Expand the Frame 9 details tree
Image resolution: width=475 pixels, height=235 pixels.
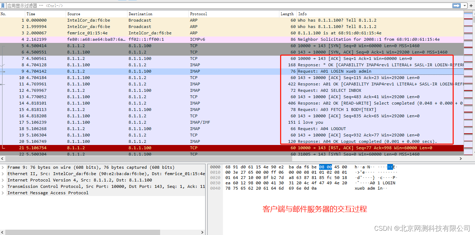pyautogui.click(x=3, y=167)
